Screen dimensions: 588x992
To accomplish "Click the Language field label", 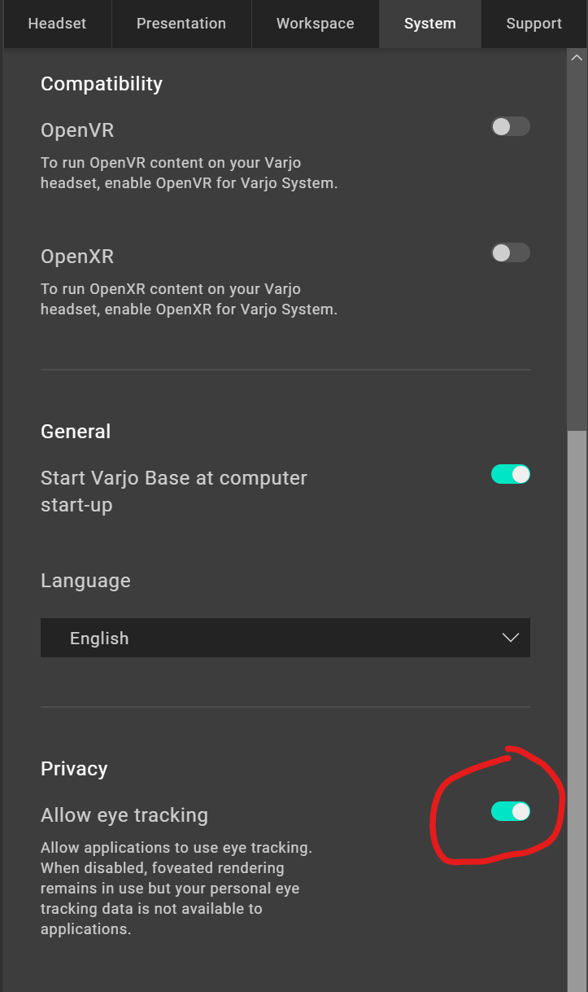I will pos(85,581).
